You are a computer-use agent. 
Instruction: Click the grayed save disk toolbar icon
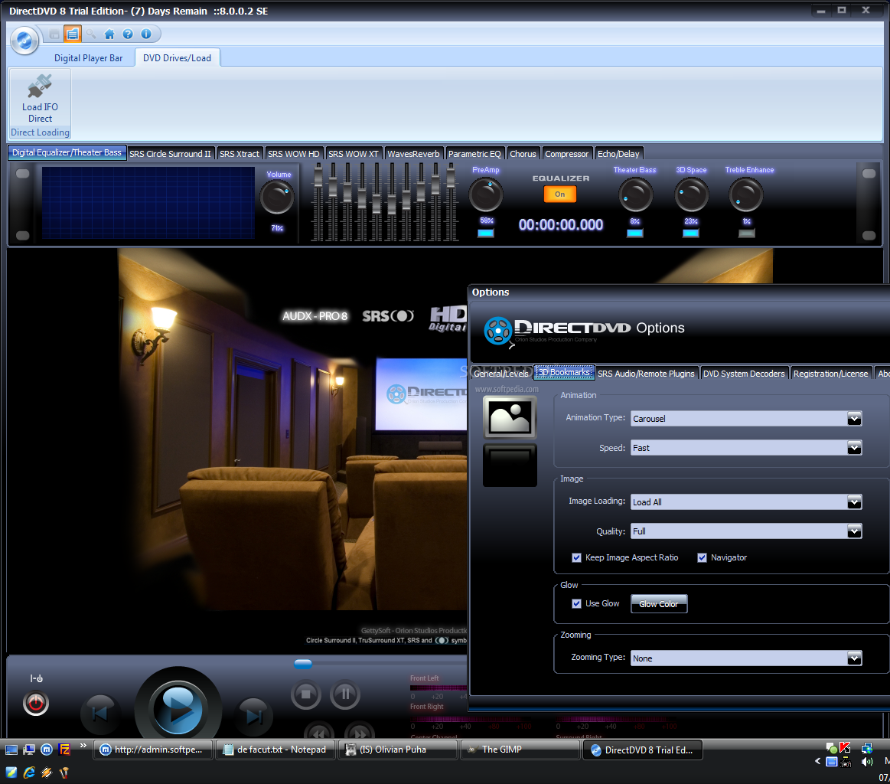[x=54, y=34]
